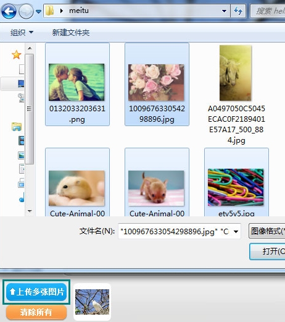Click file name etv5v5.jpg
This screenshot has width=285, height=322.
pos(236,213)
